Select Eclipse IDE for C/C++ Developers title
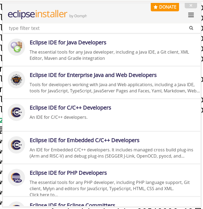This screenshot has width=203, height=209. (70, 108)
